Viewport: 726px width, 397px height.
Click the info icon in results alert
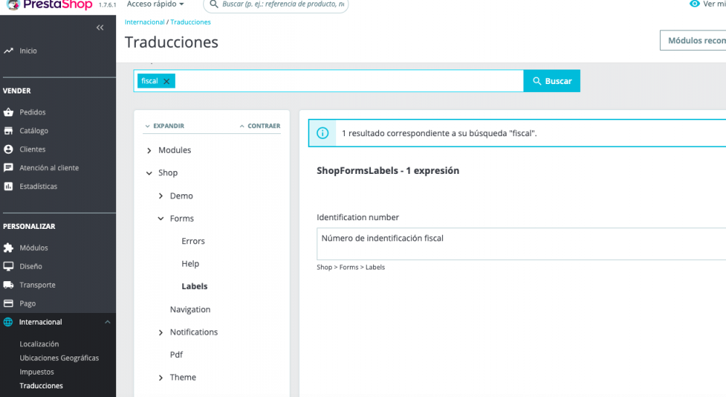point(322,133)
